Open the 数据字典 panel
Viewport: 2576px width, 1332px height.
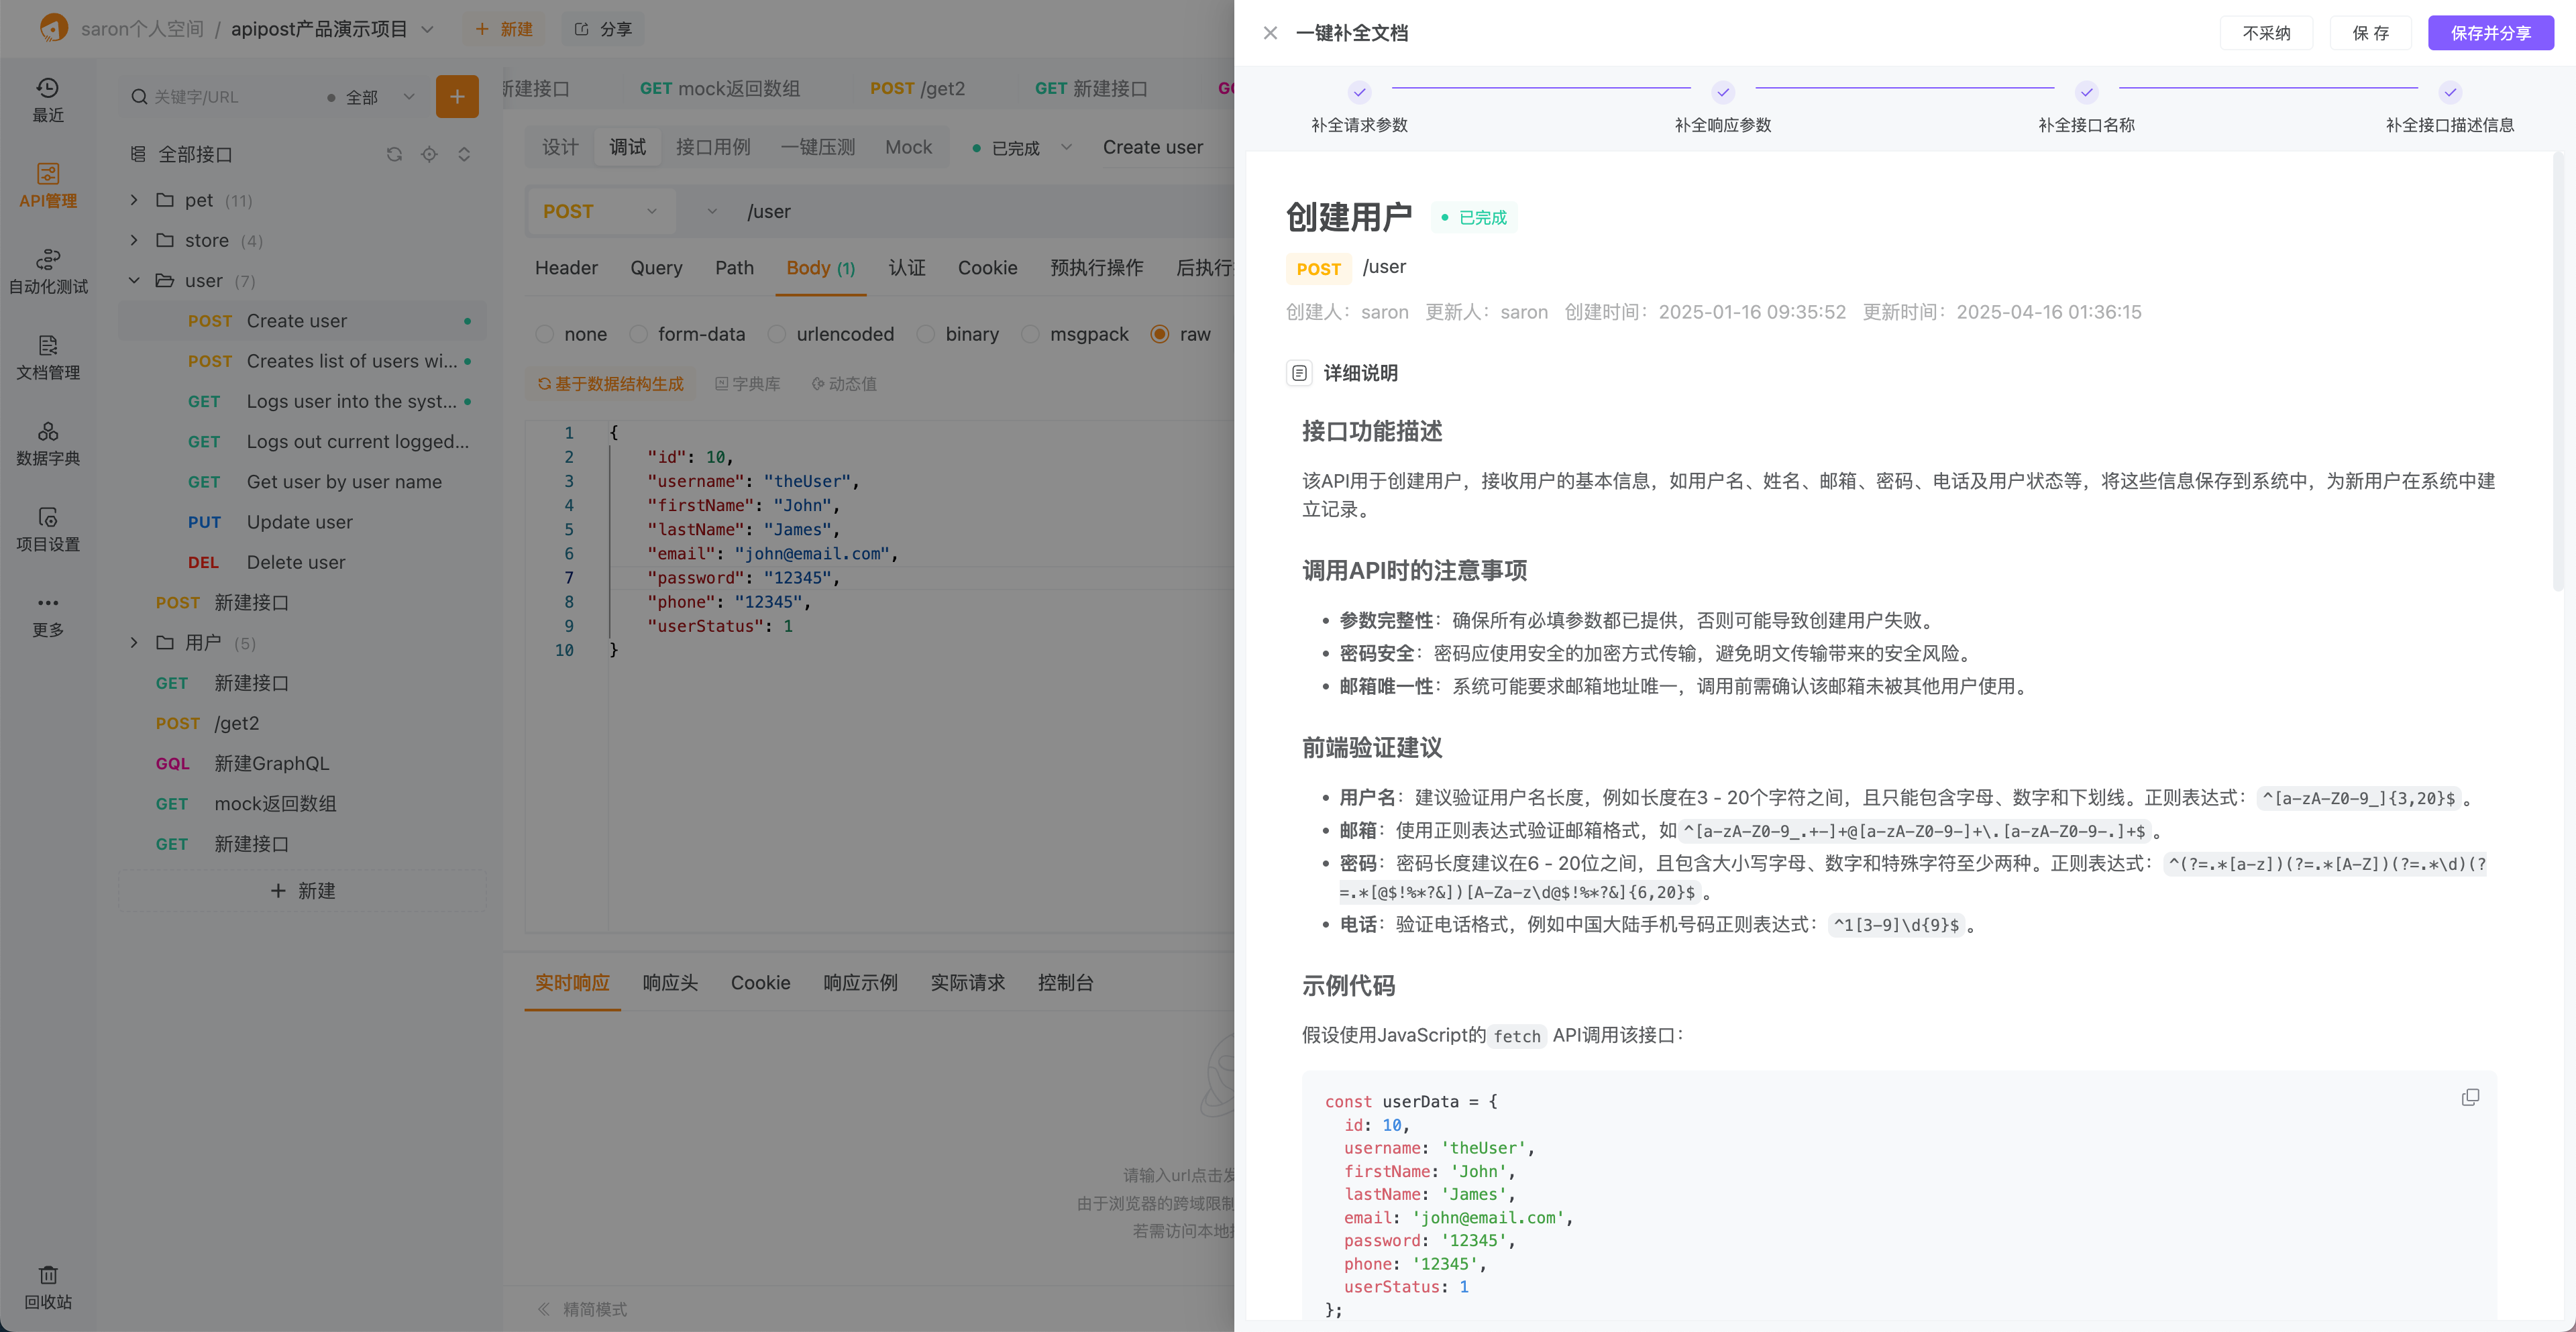(x=47, y=443)
